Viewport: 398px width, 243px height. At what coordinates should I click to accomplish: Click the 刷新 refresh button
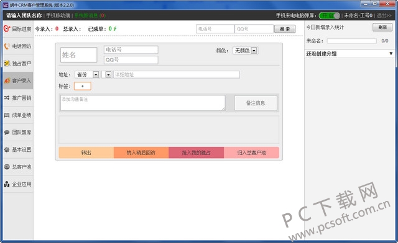click(x=382, y=27)
